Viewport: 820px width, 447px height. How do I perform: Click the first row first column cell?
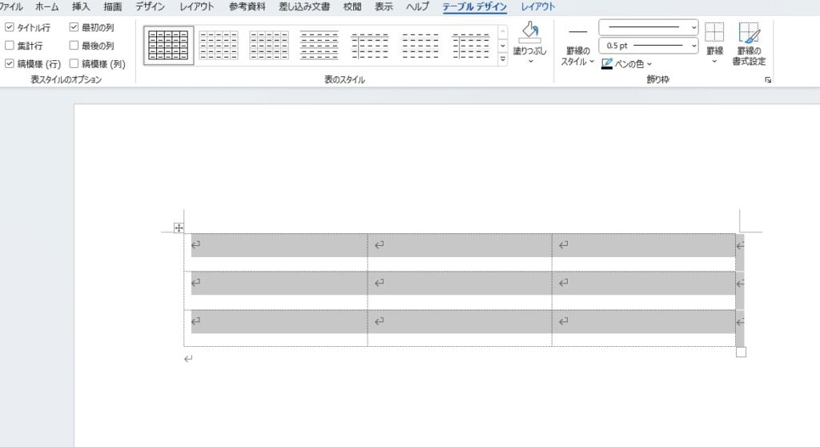click(275, 252)
